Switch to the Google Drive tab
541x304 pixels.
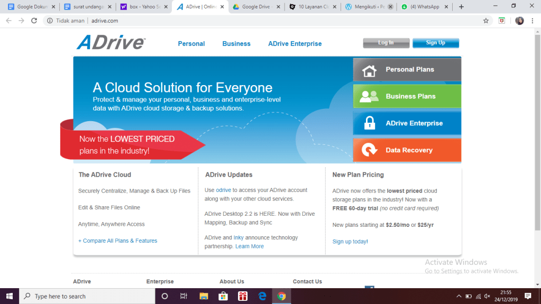click(255, 7)
